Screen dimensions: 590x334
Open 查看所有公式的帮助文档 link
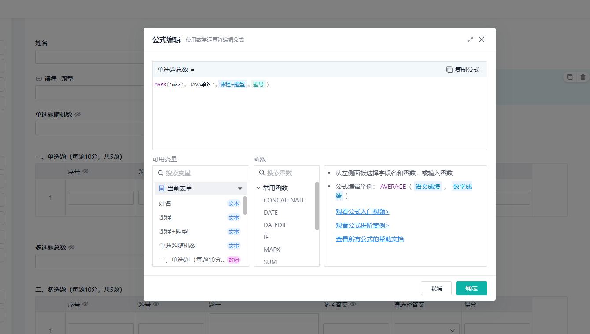pyautogui.click(x=370, y=239)
